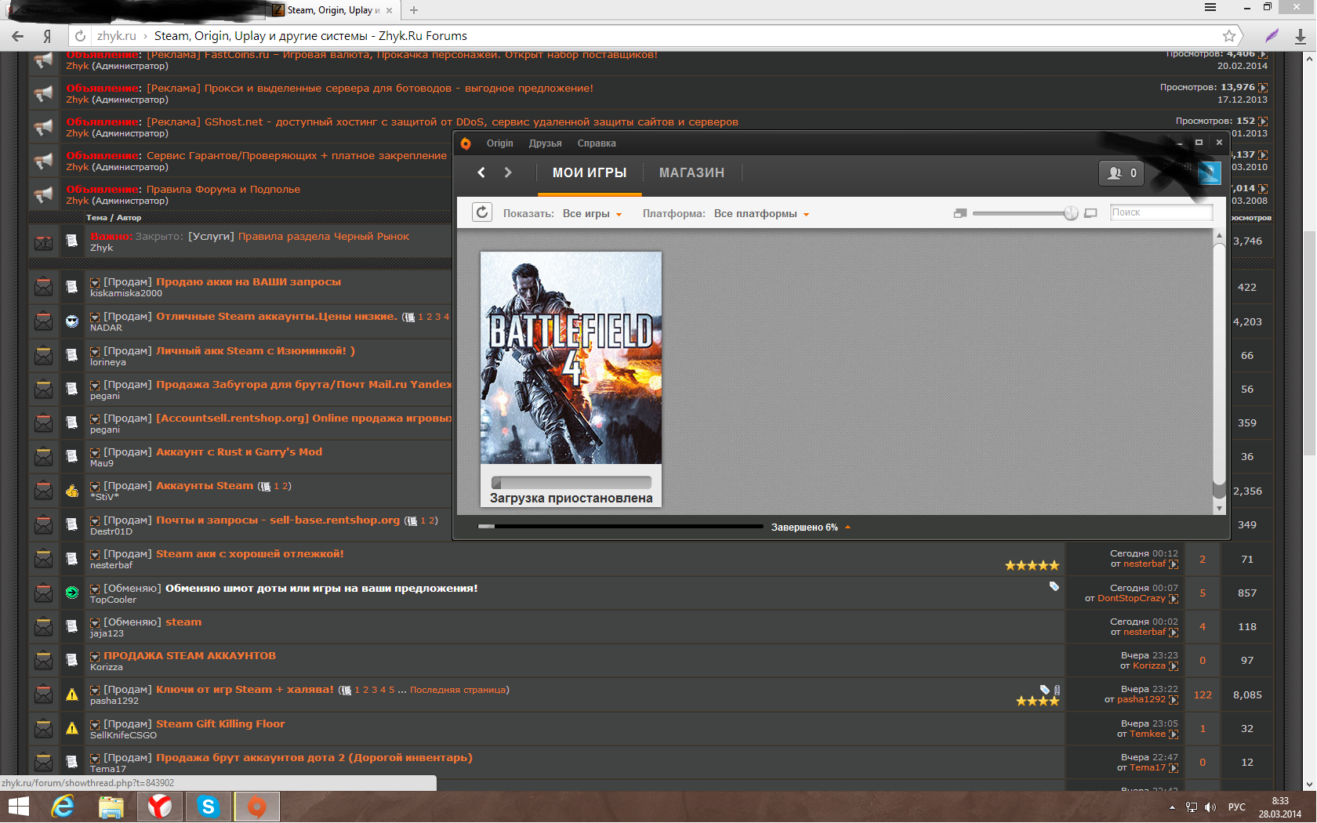Launch Internet Explorer from taskbar
The width and height of the screenshot is (1317, 823).
(x=63, y=807)
